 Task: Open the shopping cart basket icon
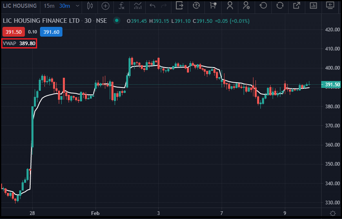(x=213, y=6)
